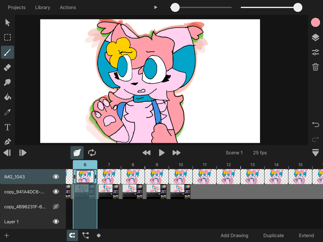Choose the dashed rectangle selection tool
This screenshot has height=242, width=323.
(x=8, y=37)
